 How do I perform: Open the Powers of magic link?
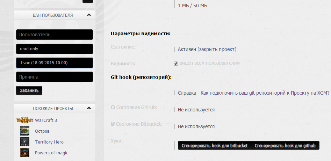tap(51, 153)
